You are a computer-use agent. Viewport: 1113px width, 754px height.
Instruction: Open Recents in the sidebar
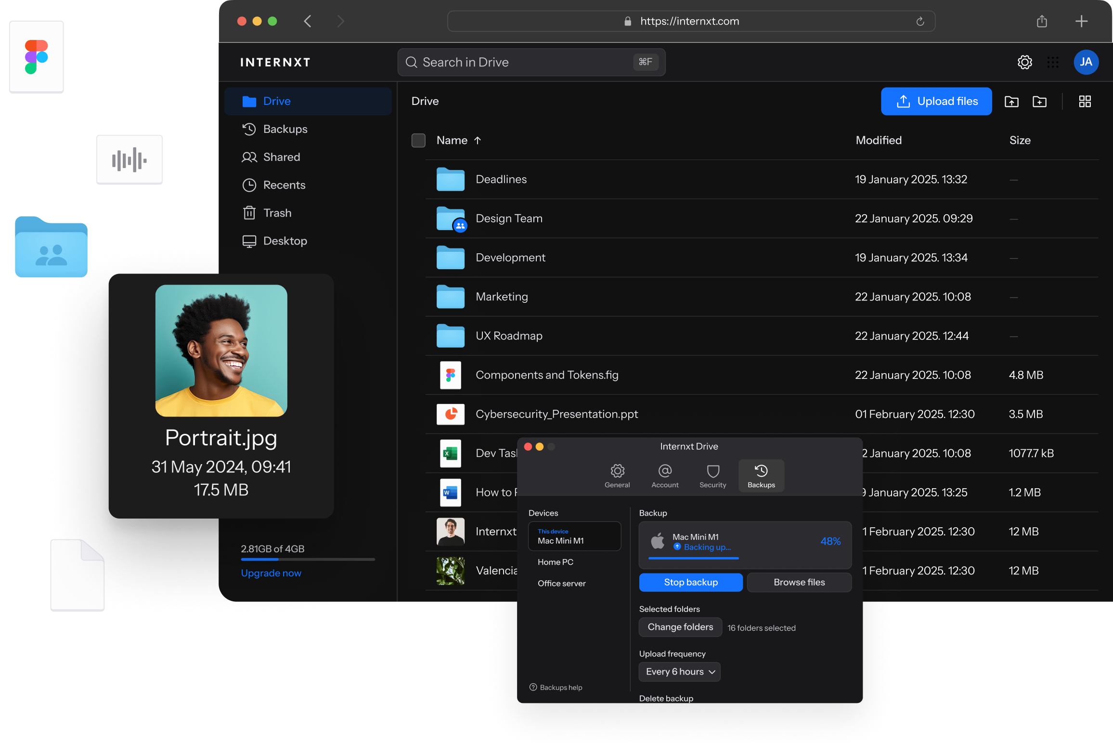(x=308, y=185)
